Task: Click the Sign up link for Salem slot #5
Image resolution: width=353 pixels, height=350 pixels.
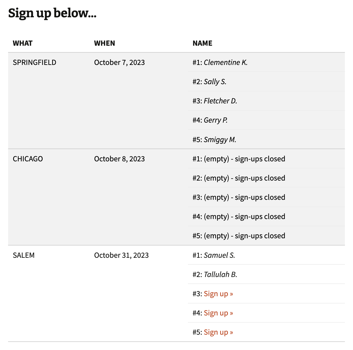Action: pos(218,332)
